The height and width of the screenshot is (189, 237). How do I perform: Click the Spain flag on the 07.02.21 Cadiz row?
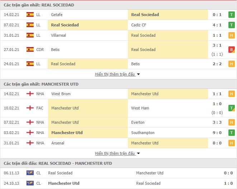pos(30,25)
